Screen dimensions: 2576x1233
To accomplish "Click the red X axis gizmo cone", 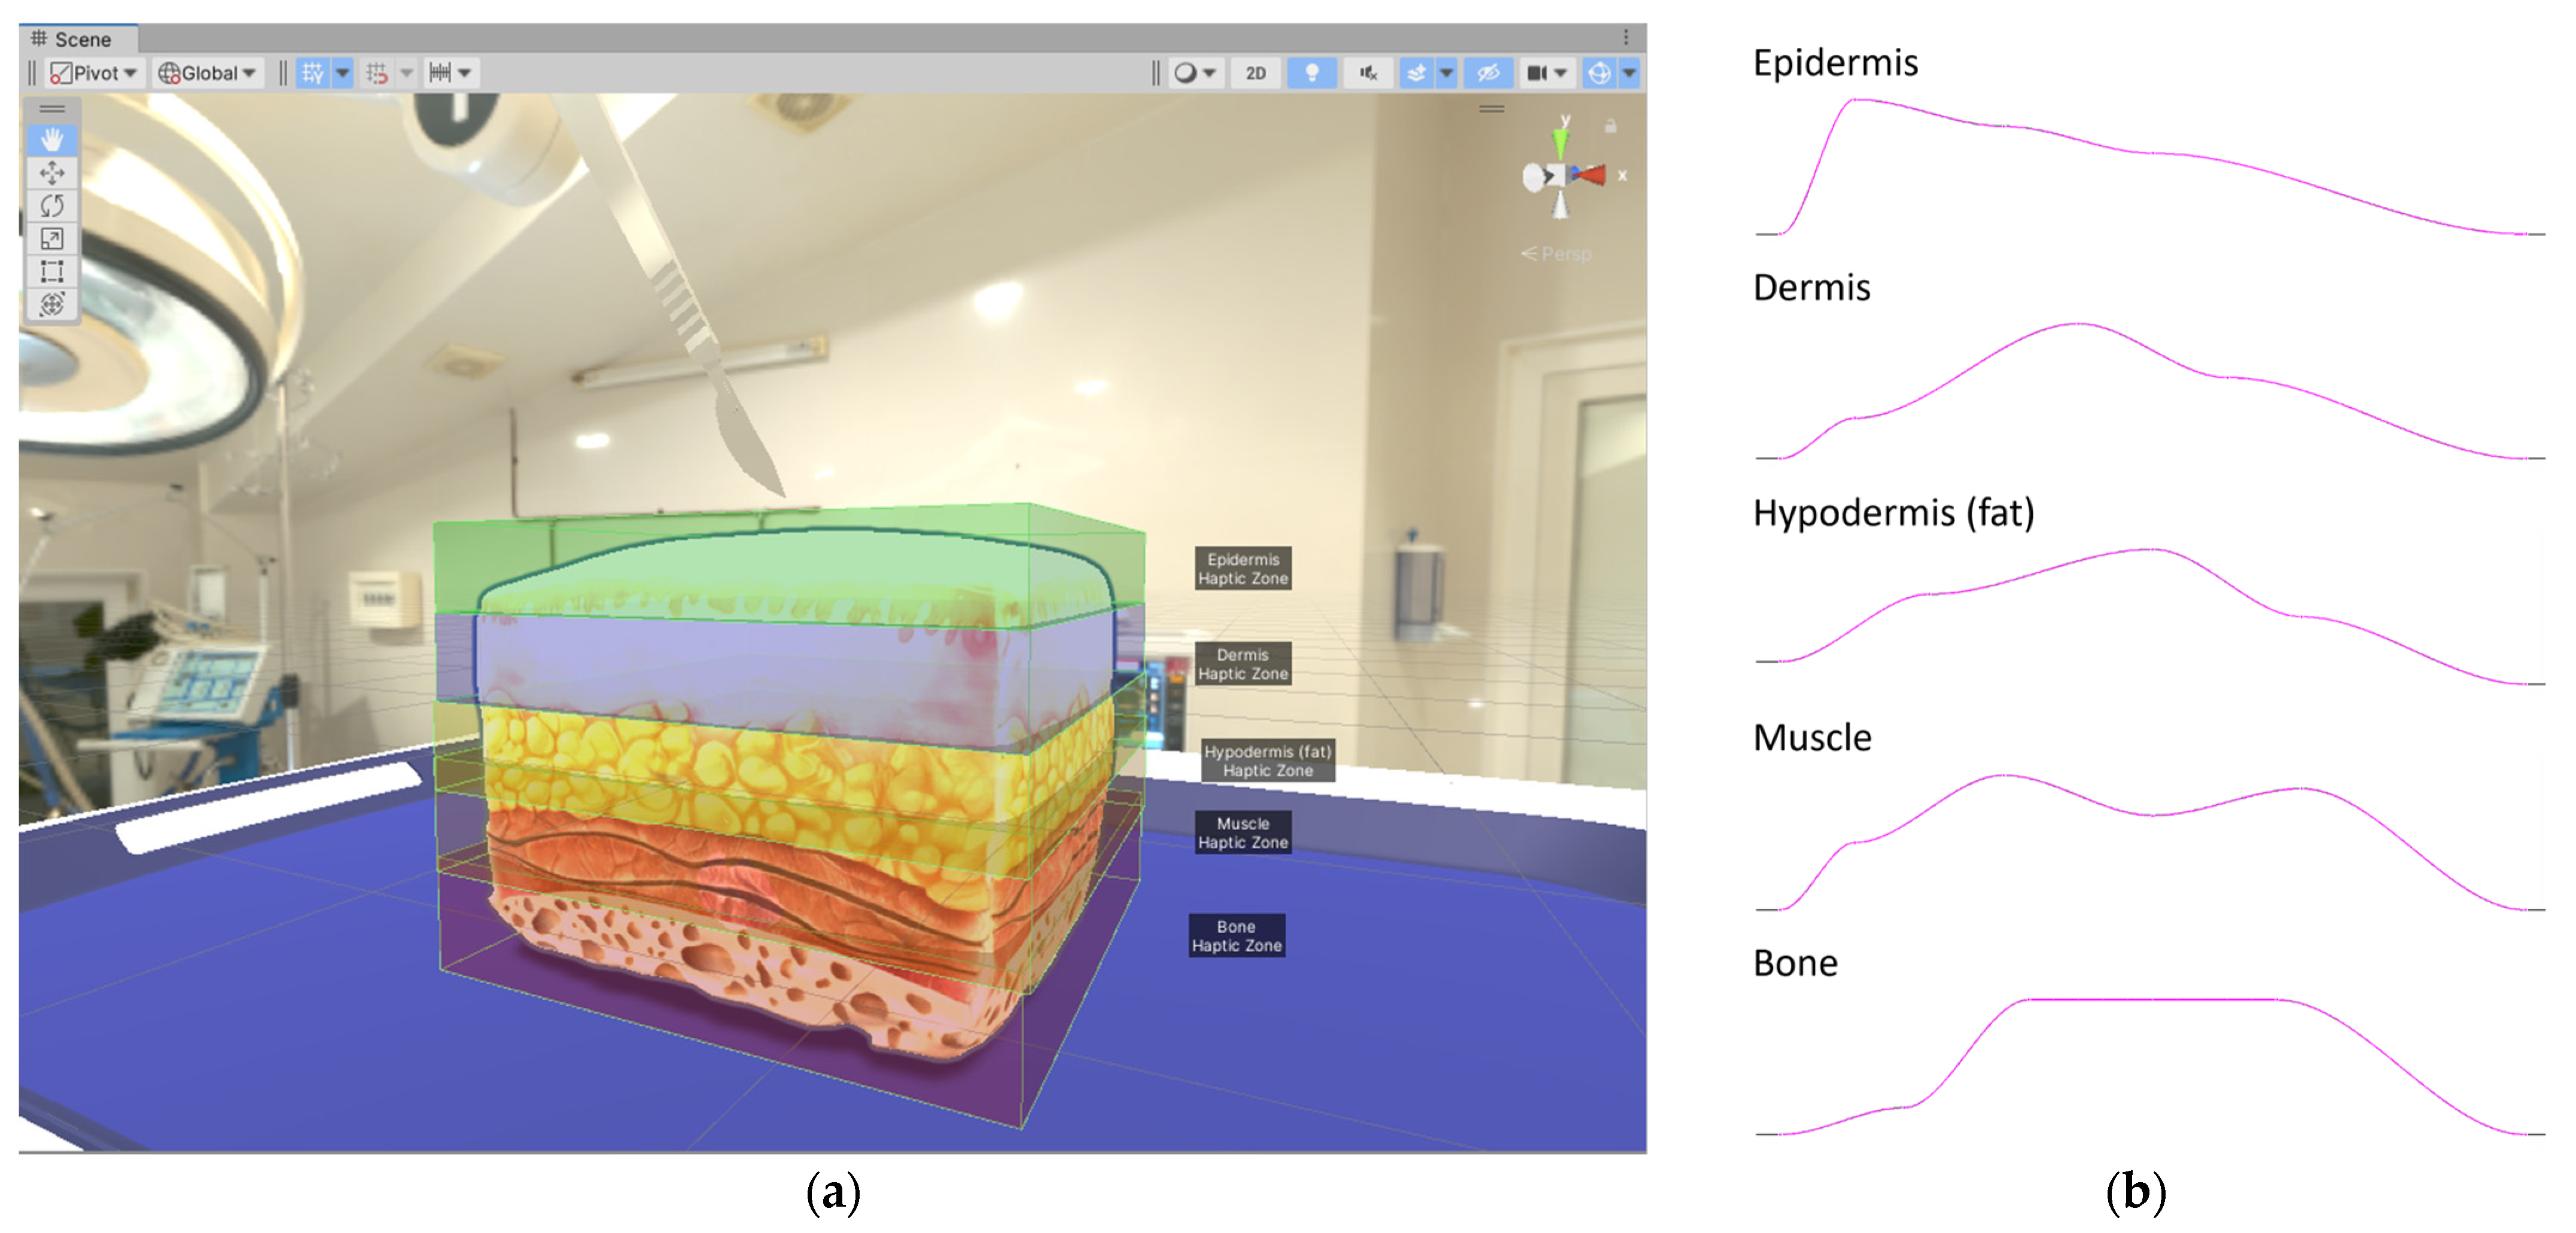I will (x=1592, y=175).
